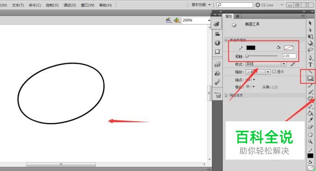Select the Eyedropper tool
316x171 pixels.
tap(311, 120)
